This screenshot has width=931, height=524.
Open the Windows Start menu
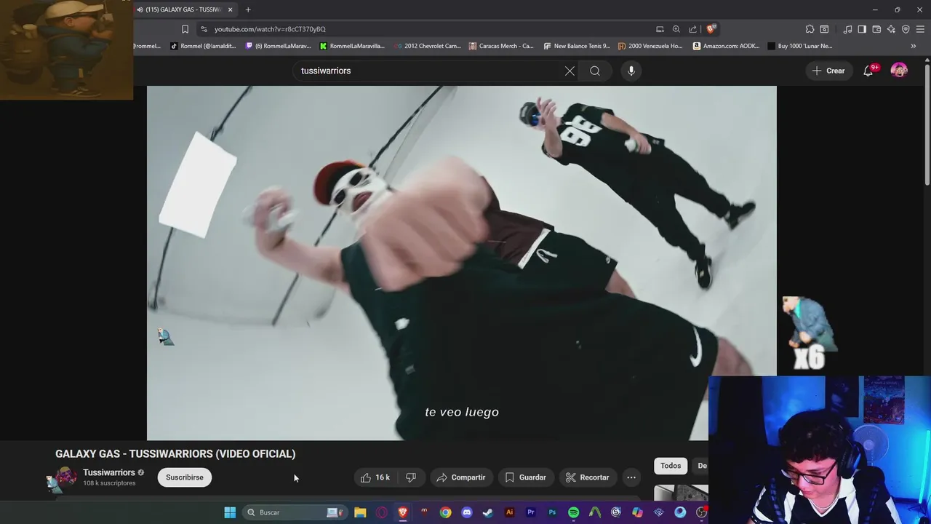(230, 512)
